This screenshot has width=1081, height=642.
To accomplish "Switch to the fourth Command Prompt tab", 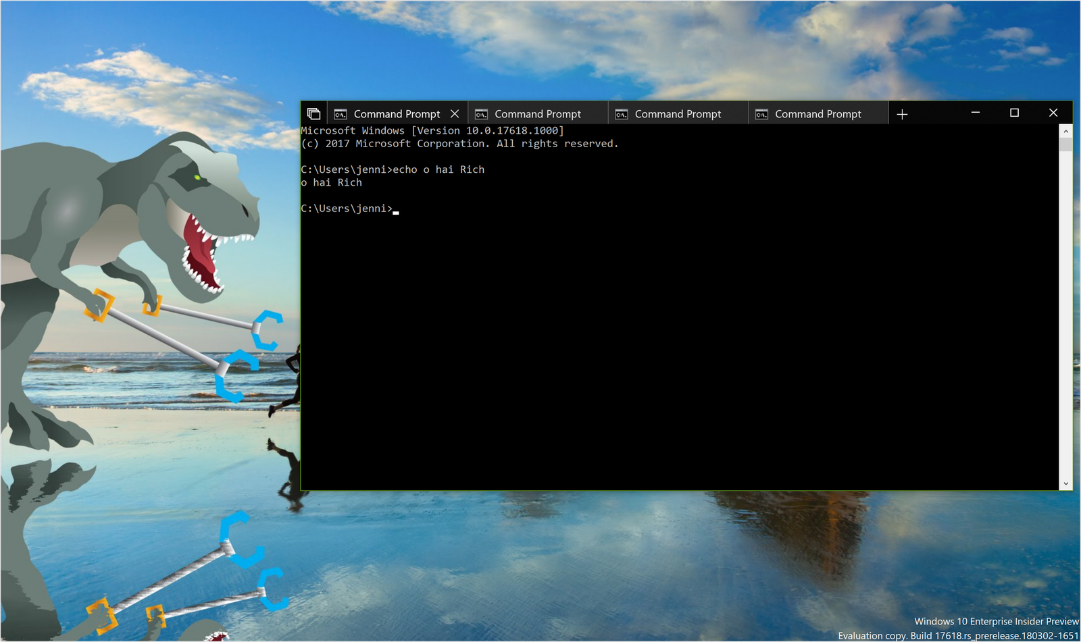I will [x=818, y=114].
